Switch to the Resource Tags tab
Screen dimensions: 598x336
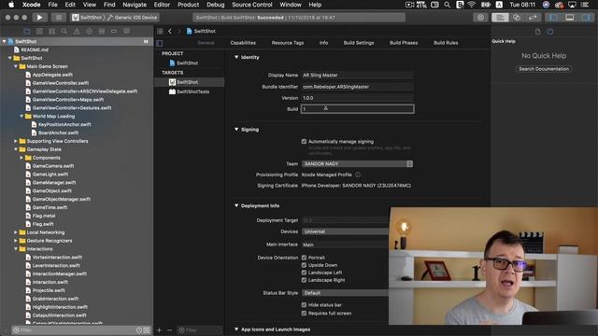click(288, 43)
